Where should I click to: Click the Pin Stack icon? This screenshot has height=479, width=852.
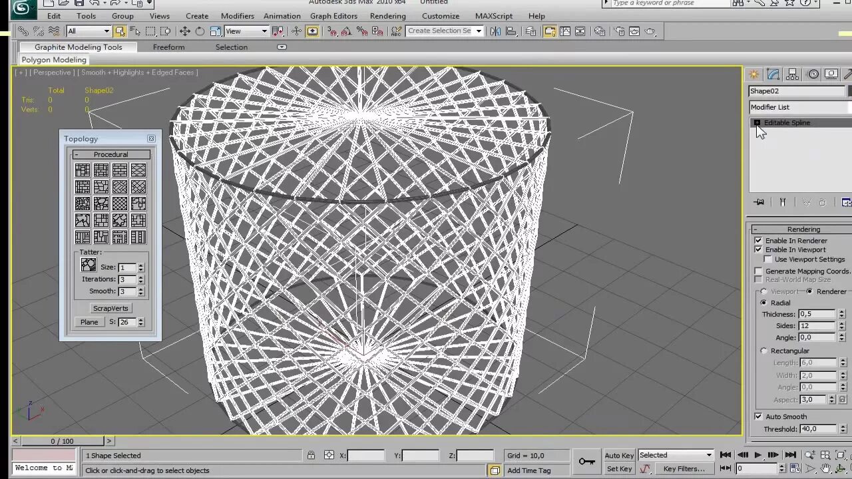(759, 202)
